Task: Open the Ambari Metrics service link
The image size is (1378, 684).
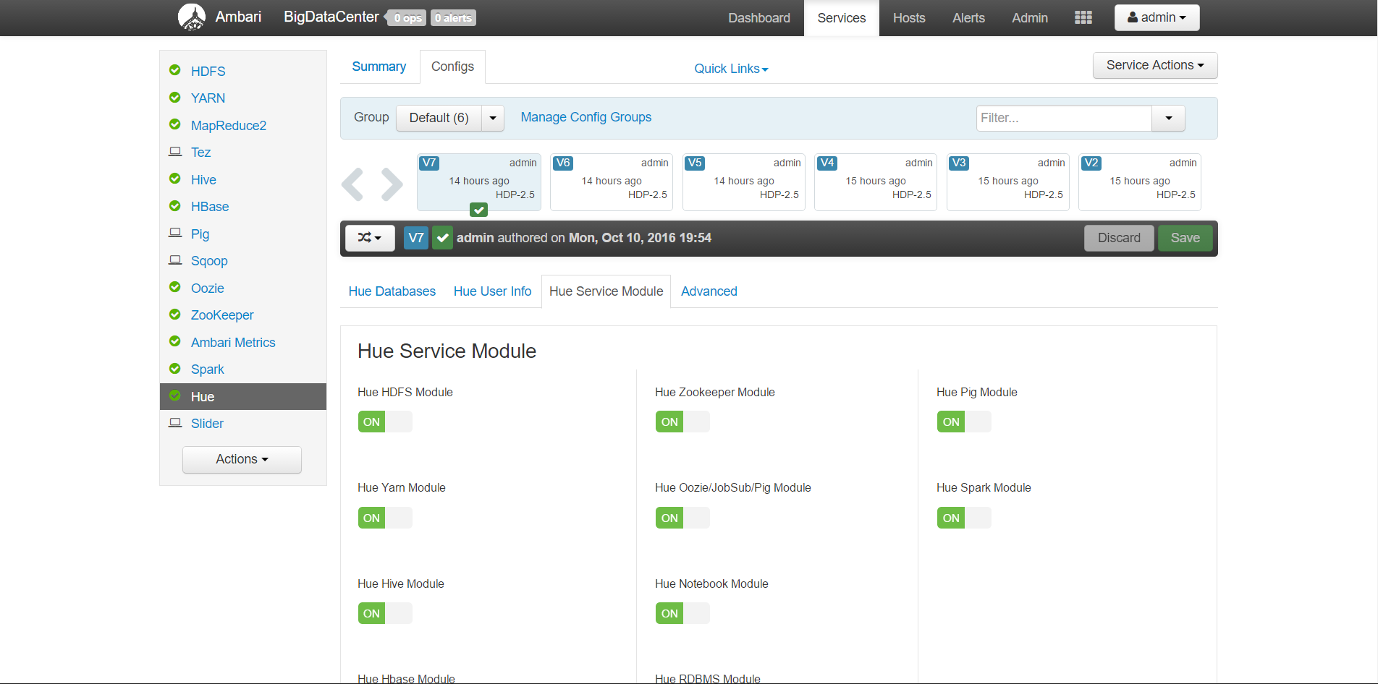Action: 233,343
